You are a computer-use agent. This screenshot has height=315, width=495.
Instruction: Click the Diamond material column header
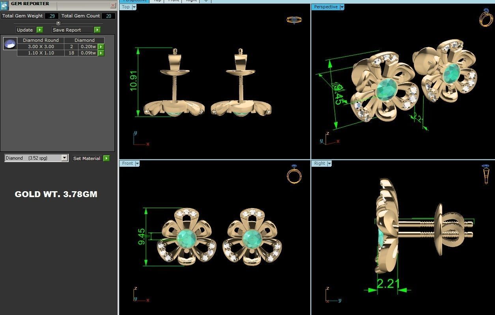(x=84, y=40)
